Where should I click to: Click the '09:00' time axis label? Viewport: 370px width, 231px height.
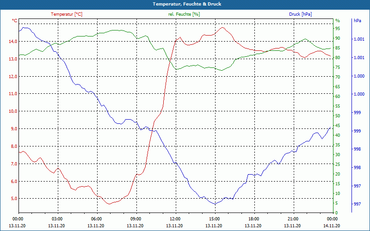(x=136, y=219)
